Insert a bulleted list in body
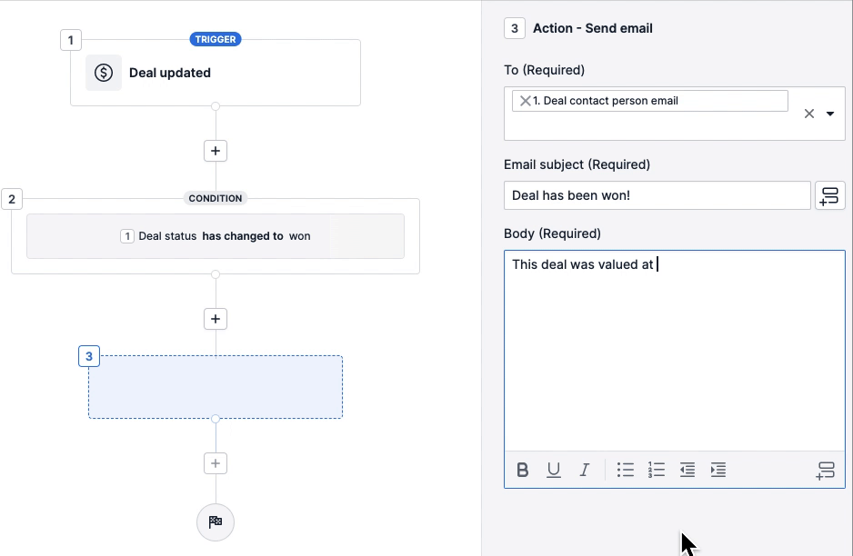Screen dimensions: 853x556 [626, 470]
